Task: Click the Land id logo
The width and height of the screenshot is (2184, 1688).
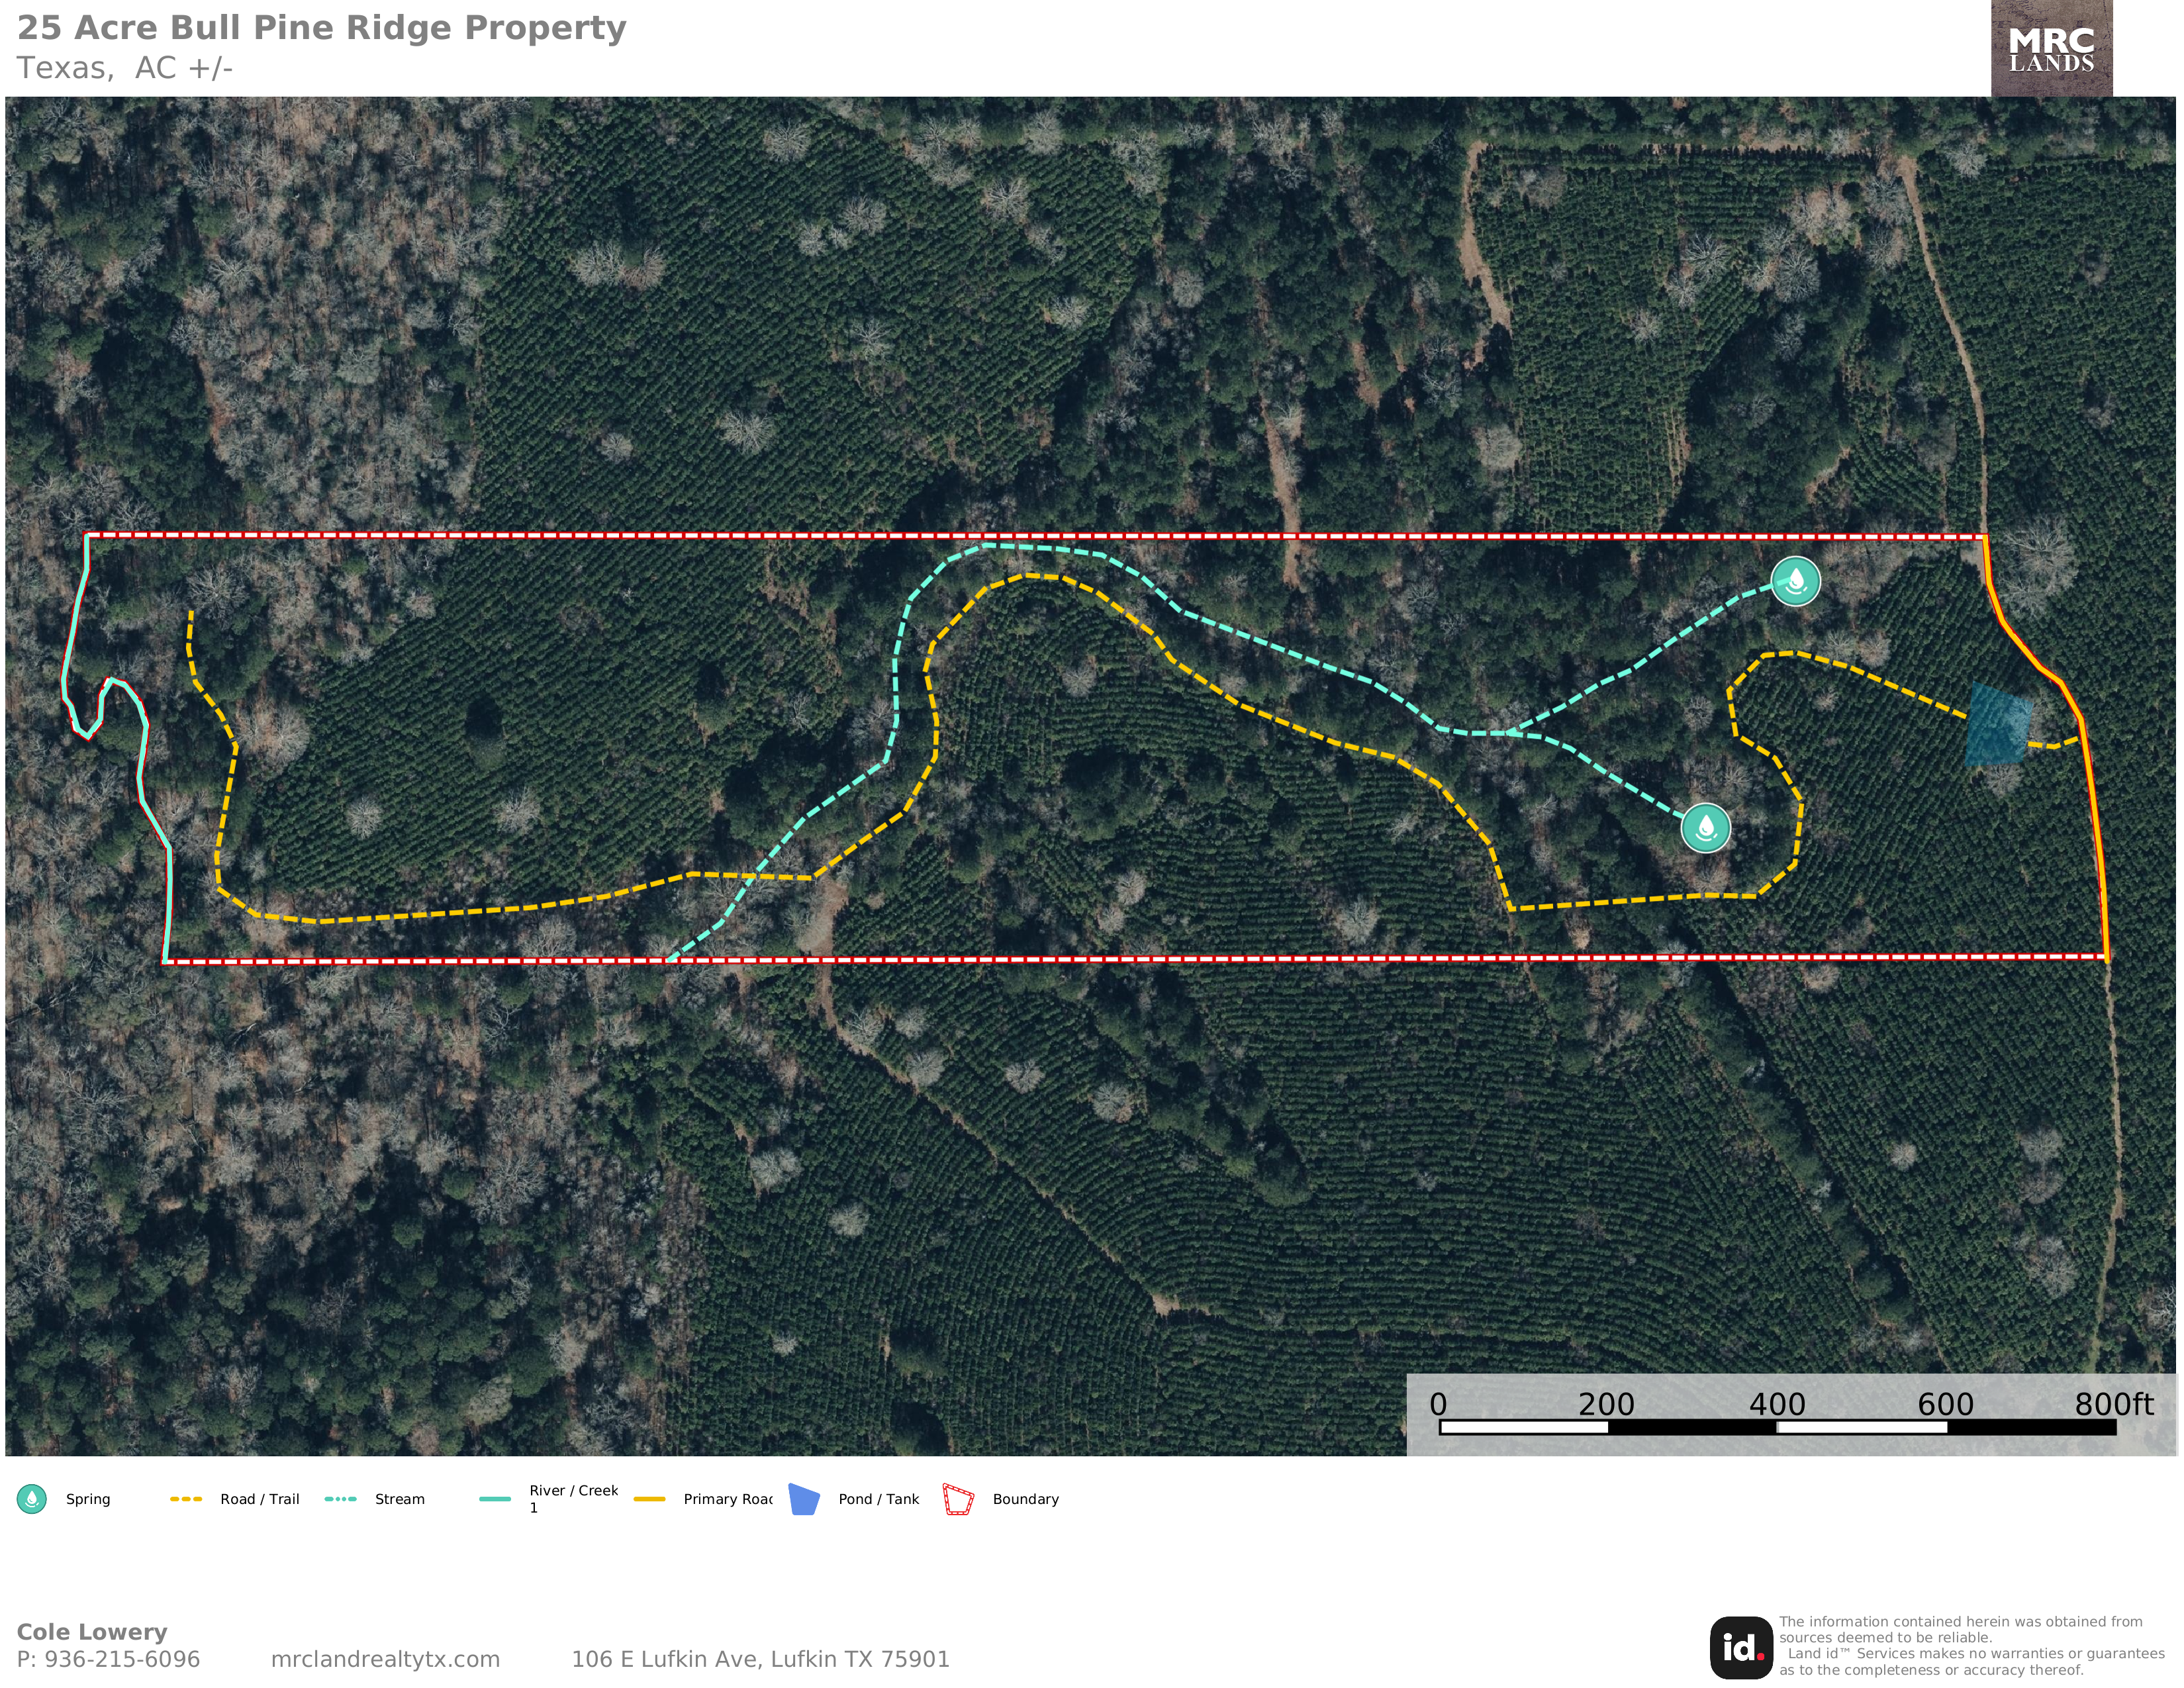Action: (x=1741, y=1648)
